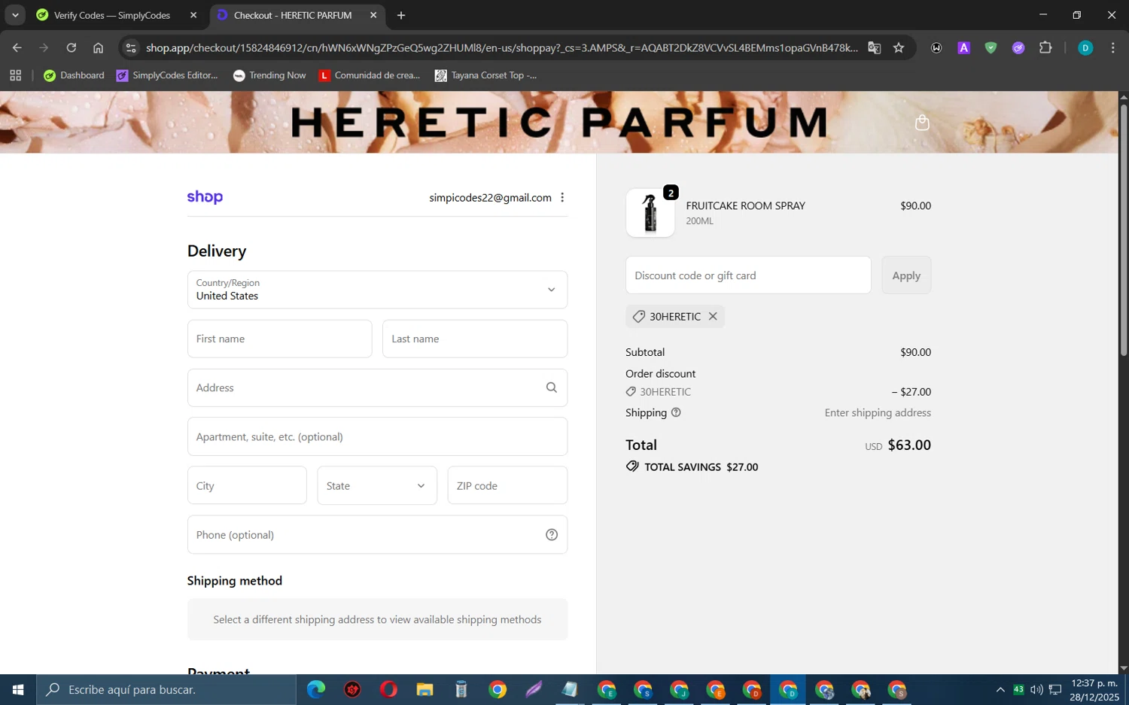This screenshot has height=705, width=1129.
Task: Open Opera browser from taskbar
Action: click(388, 689)
